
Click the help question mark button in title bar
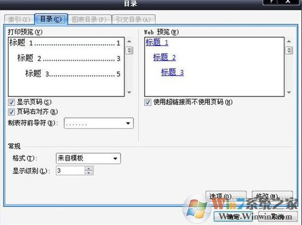click(x=271, y=2)
